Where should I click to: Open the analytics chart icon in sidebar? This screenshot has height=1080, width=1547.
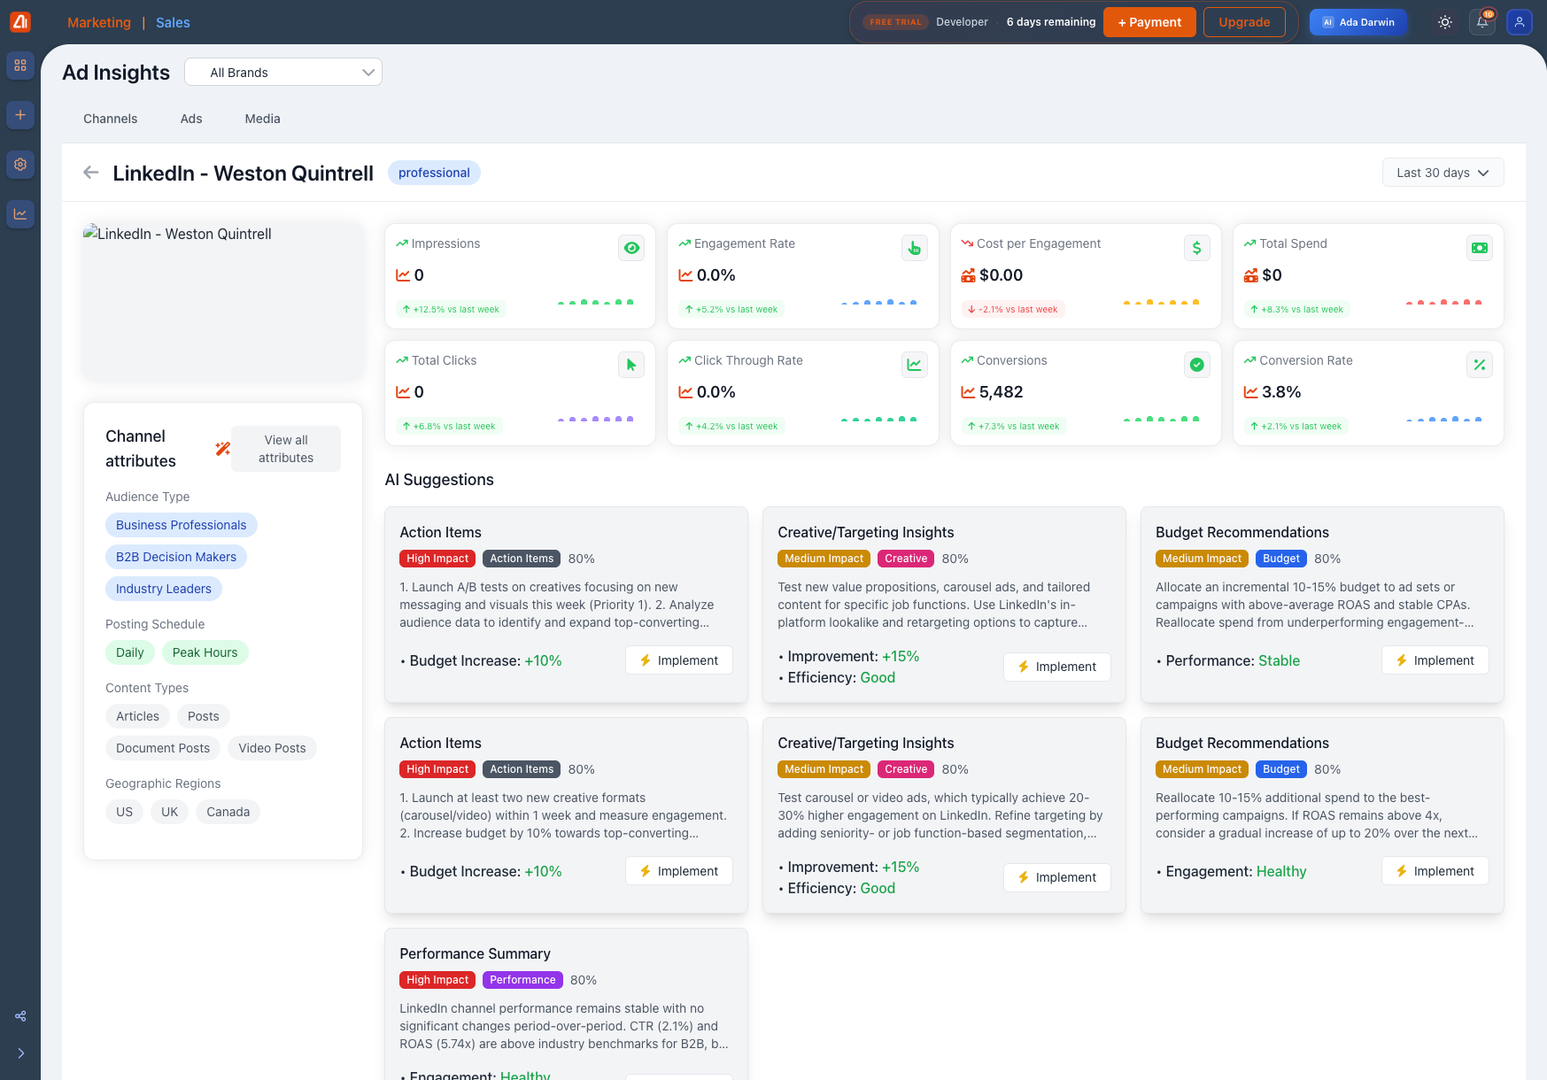tap(20, 214)
